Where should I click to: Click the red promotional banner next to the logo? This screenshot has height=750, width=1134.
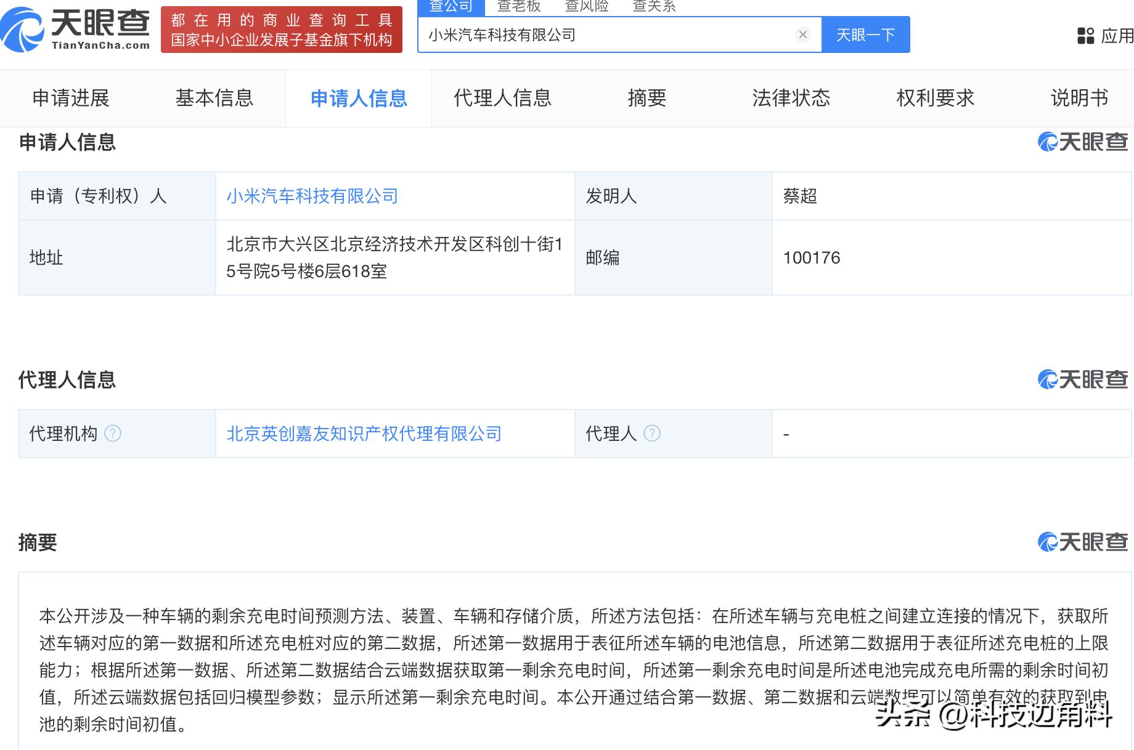(x=281, y=28)
